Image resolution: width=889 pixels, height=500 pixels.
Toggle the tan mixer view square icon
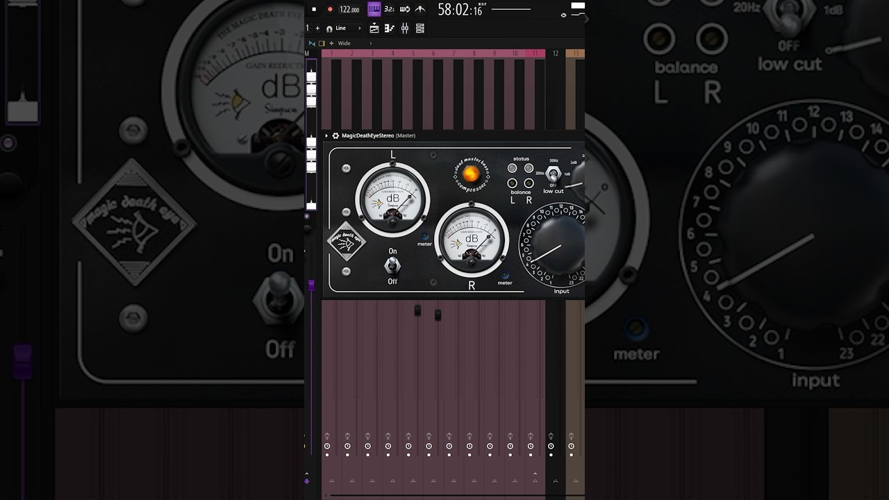point(322,44)
